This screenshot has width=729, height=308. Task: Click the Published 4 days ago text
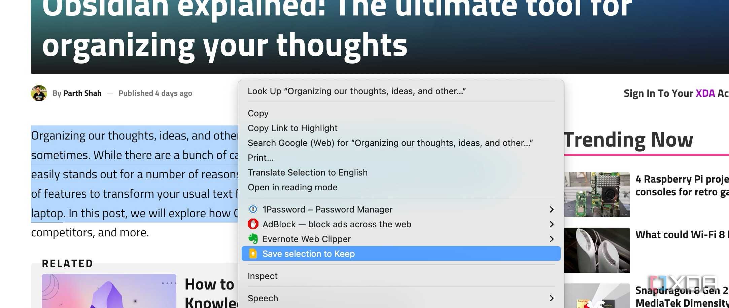155,93
